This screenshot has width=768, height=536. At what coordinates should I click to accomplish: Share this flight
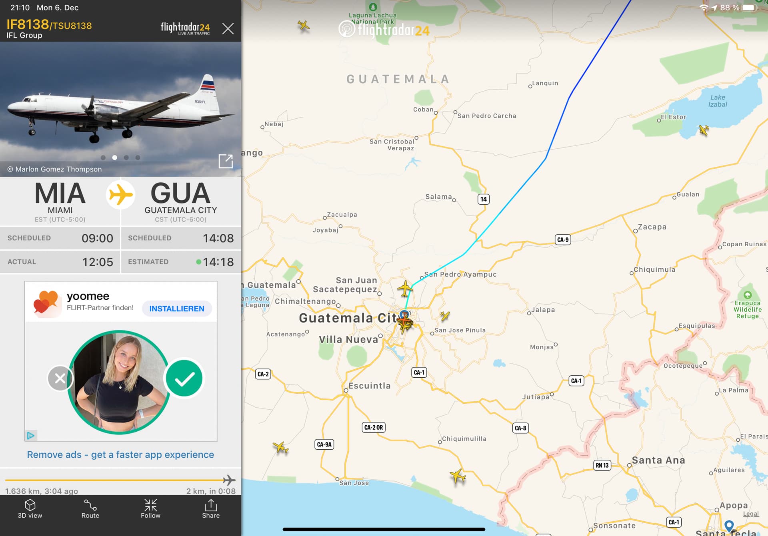click(x=211, y=509)
